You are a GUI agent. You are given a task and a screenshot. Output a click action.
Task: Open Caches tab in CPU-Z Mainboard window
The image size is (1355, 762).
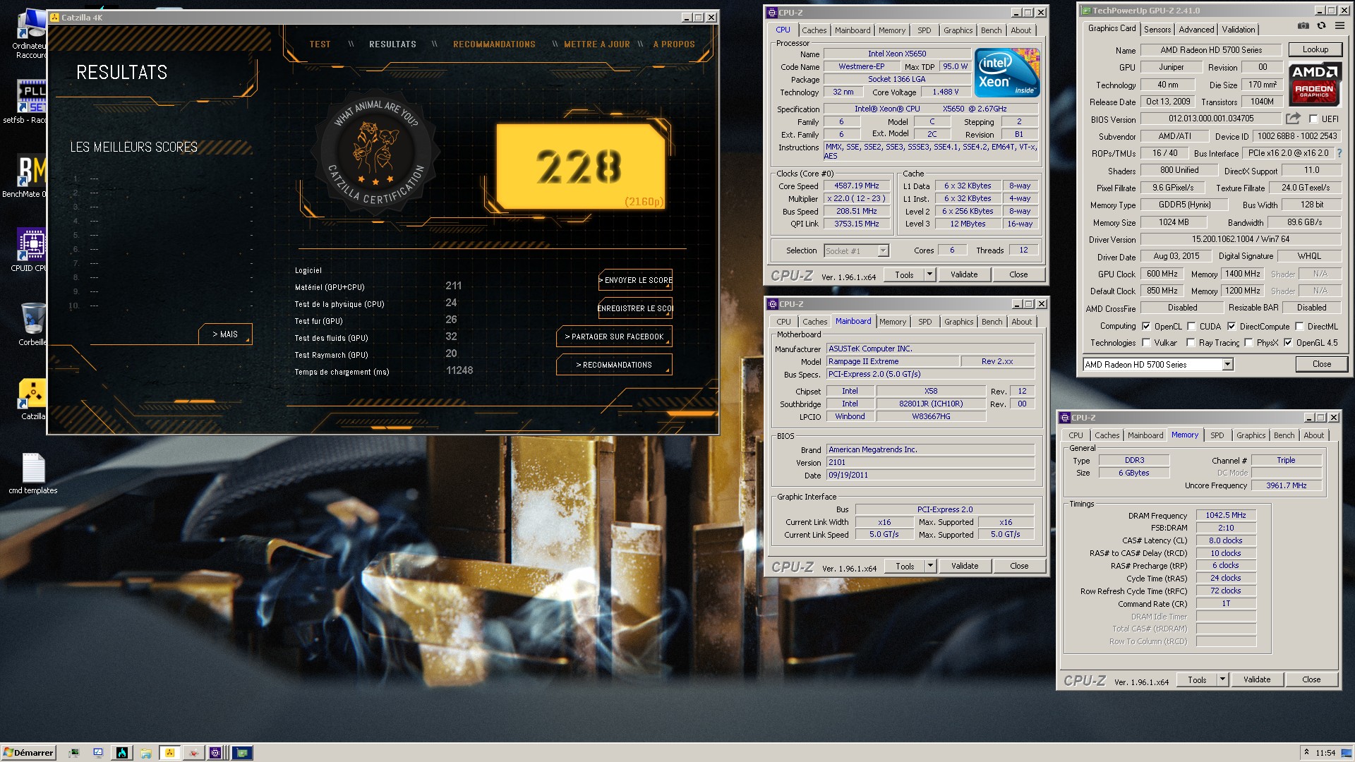coord(814,322)
